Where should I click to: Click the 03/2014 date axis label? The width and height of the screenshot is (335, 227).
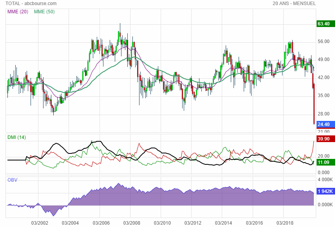[x=223, y=223]
